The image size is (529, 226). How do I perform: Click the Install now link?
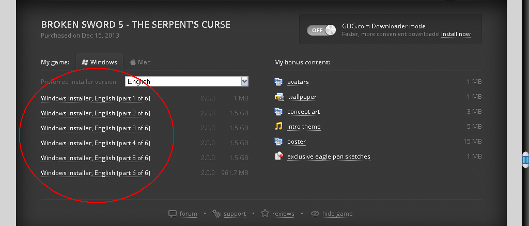coord(456,34)
